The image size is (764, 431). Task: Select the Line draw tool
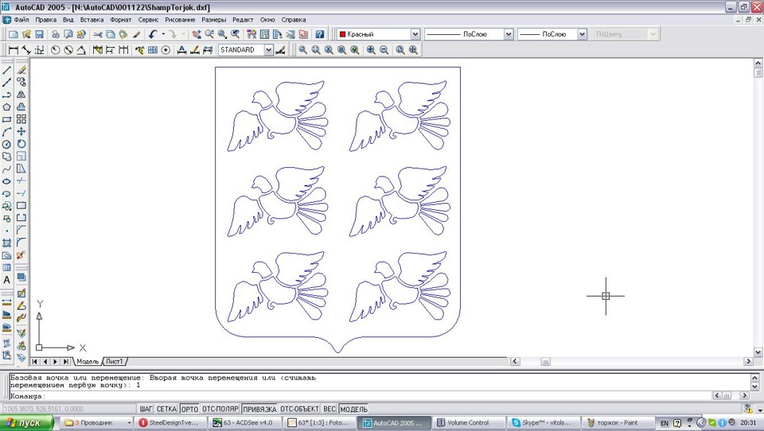click(7, 70)
